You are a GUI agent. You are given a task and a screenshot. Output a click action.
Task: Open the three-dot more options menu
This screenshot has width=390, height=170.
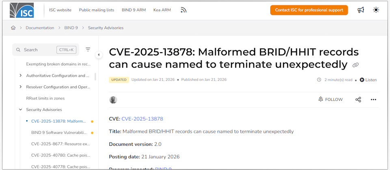373,100
